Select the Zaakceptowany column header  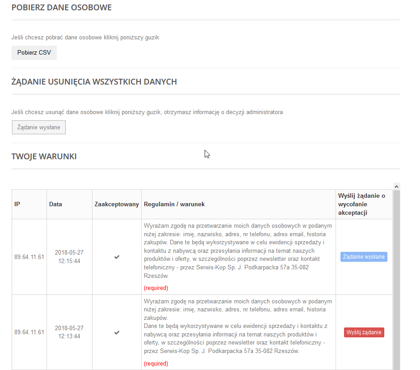pyautogui.click(x=117, y=204)
